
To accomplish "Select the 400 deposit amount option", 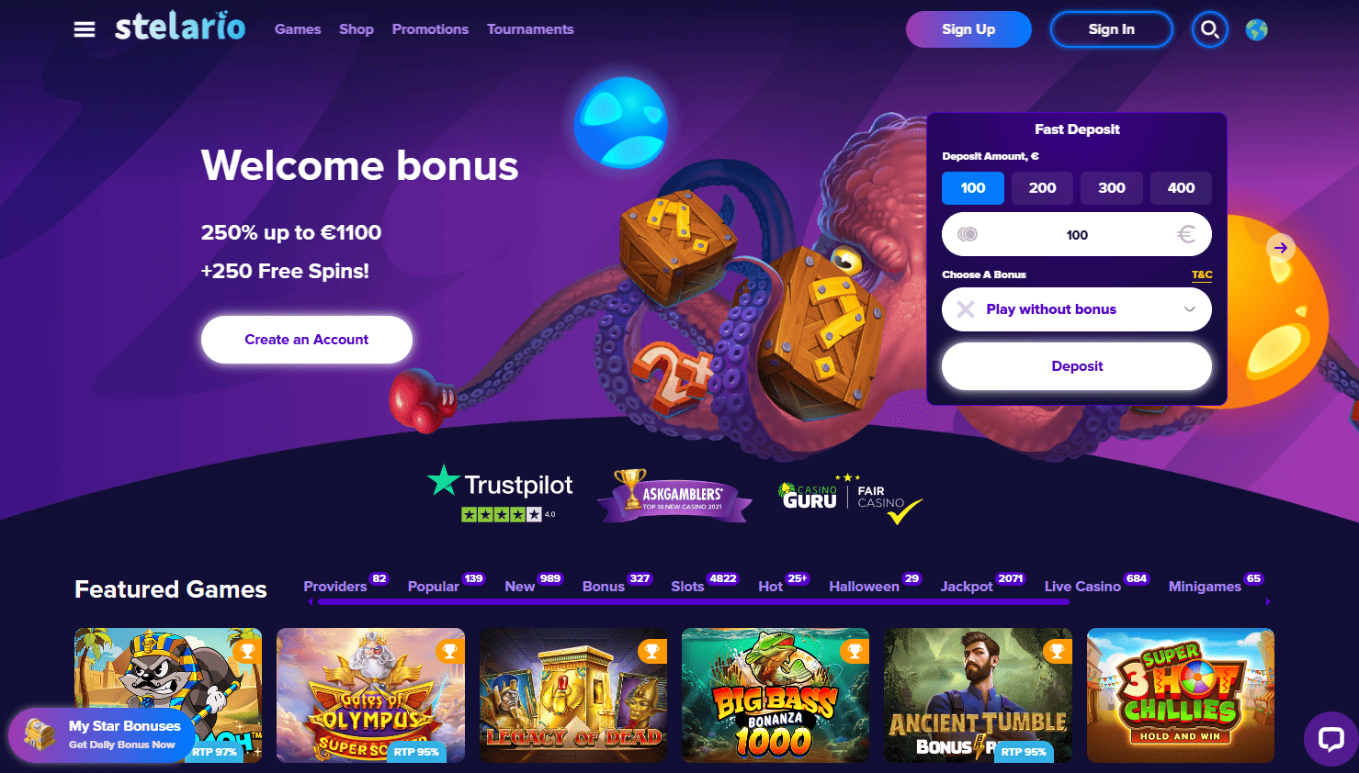I will pyautogui.click(x=1181, y=188).
